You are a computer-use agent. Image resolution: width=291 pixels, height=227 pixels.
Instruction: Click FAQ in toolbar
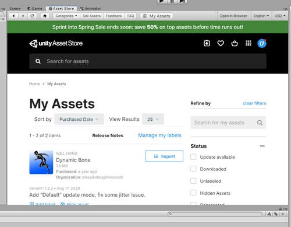130,16
